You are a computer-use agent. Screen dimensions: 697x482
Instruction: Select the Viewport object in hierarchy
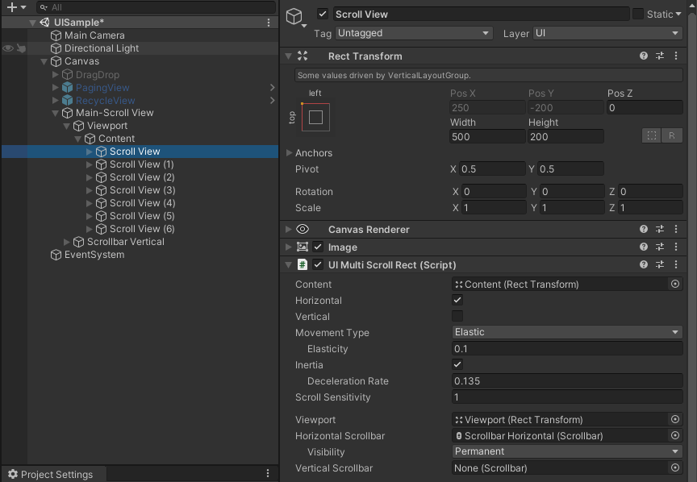(x=107, y=126)
